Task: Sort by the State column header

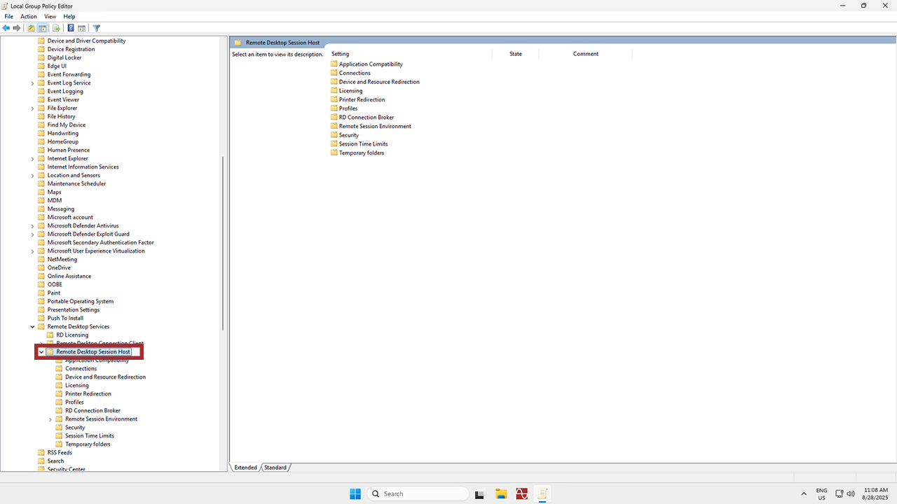Action: pos(516,54)
